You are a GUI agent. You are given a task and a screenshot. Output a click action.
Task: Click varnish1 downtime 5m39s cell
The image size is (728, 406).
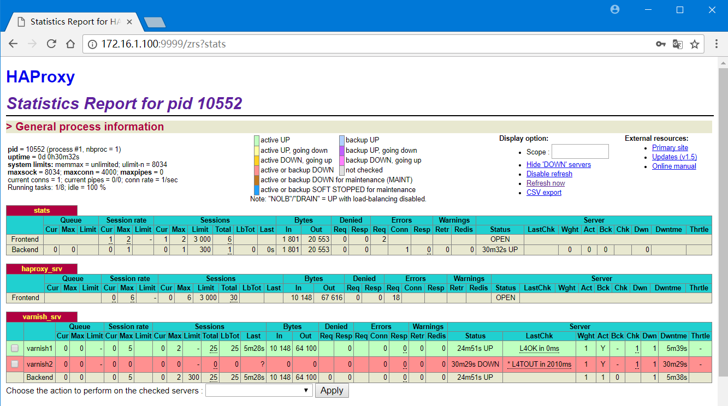pos(673,348)
